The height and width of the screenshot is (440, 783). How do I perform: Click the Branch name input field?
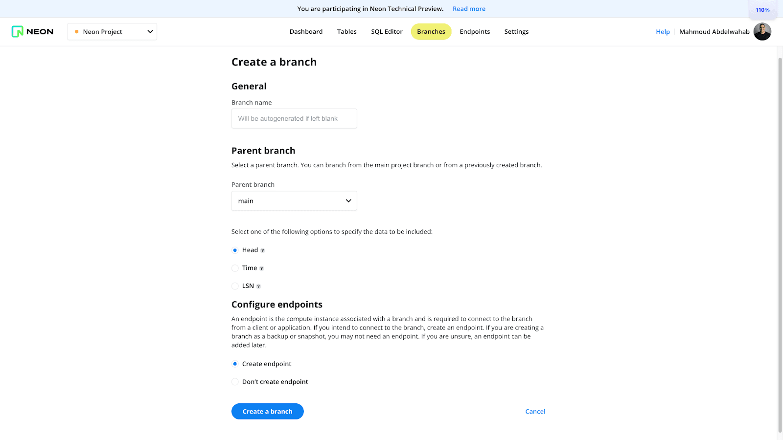point(294,119)
